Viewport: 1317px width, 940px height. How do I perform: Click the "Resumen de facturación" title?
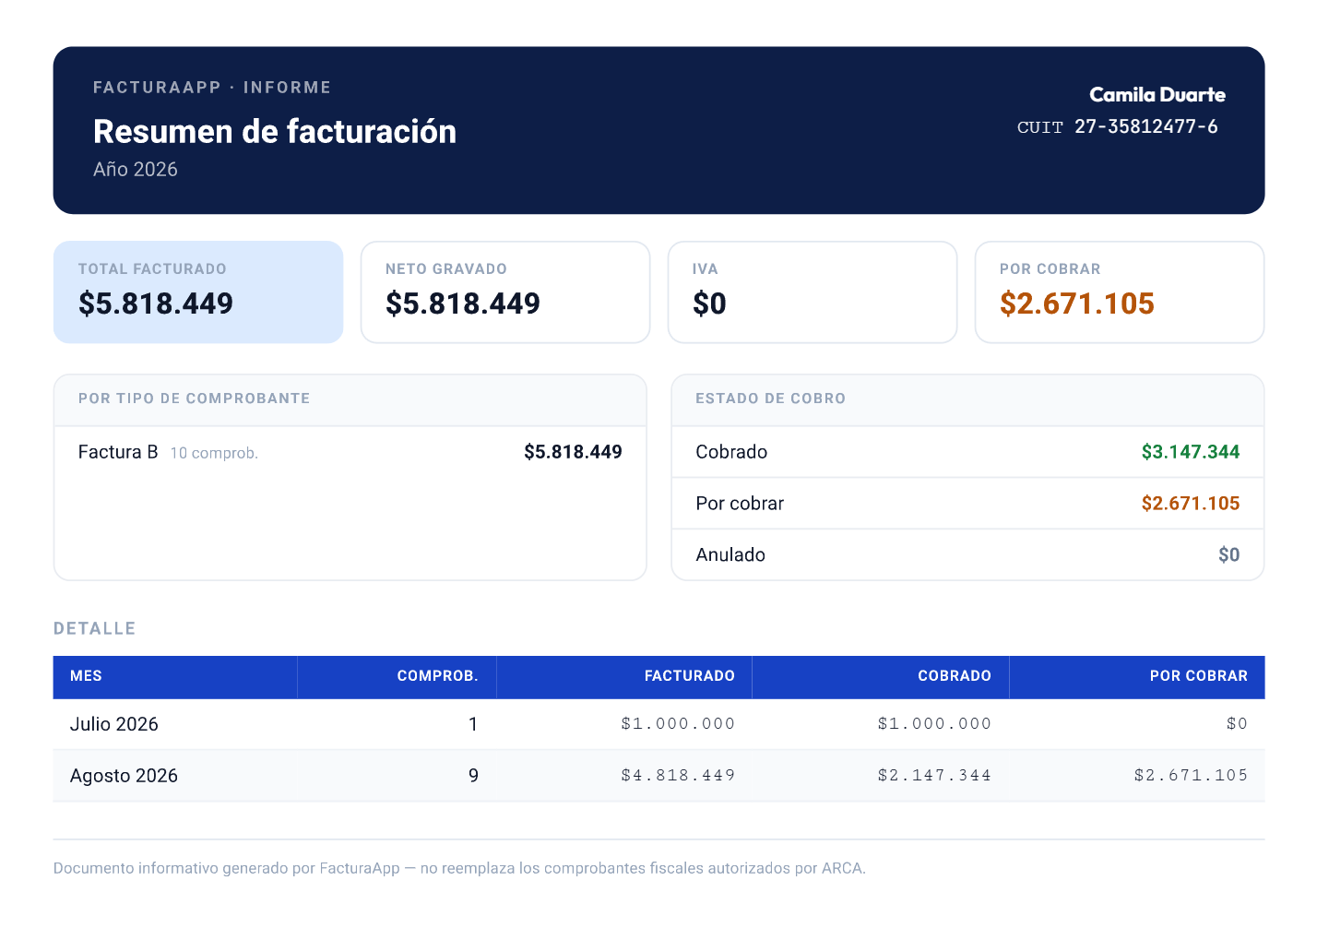point(275,132)
